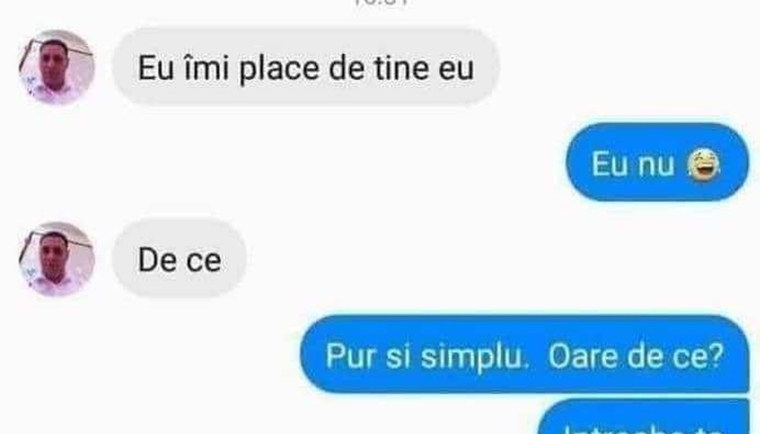The image size is (760, 434).
Task: Click the final "eu" ending the first message
Action: point(456,70)
